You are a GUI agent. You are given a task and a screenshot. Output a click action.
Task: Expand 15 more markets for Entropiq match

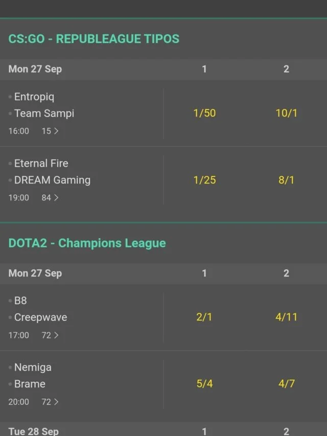tap(50, 131)
